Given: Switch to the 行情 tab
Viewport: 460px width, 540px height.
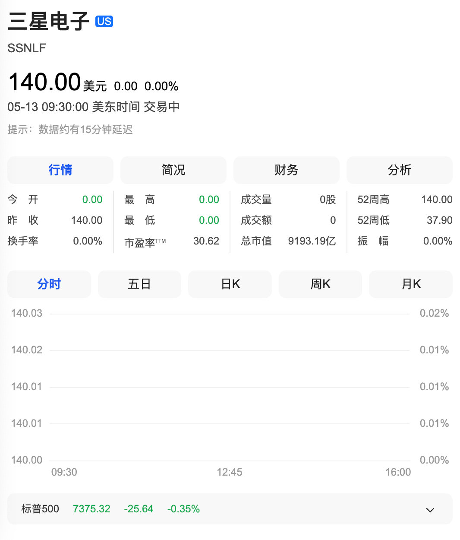Looking at the screenshot, I should (60, 170).
